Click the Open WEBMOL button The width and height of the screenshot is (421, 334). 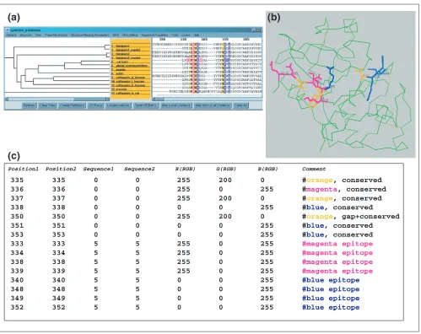(146, 105)
